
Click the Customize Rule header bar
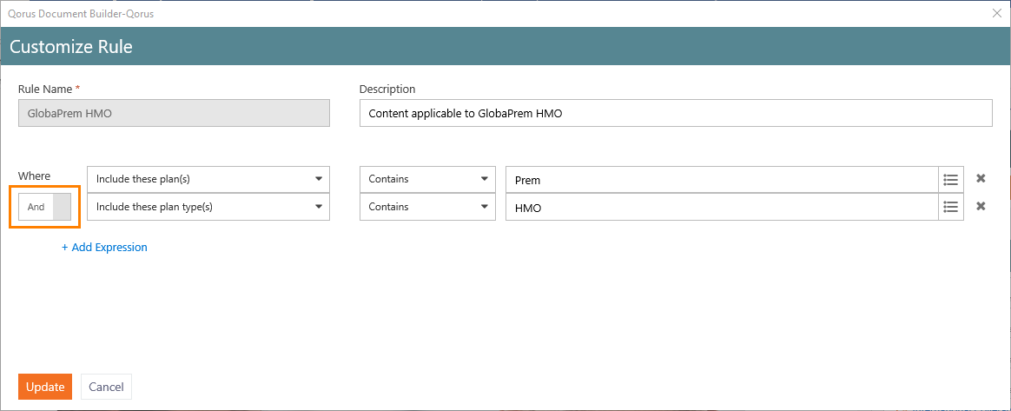click(x=505, y=46)
